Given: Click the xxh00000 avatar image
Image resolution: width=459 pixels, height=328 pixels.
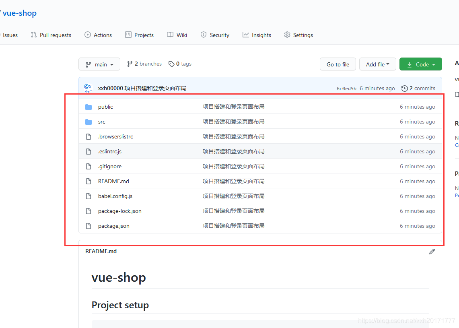Looking at the screenshot, I should [x=89, y=88].
